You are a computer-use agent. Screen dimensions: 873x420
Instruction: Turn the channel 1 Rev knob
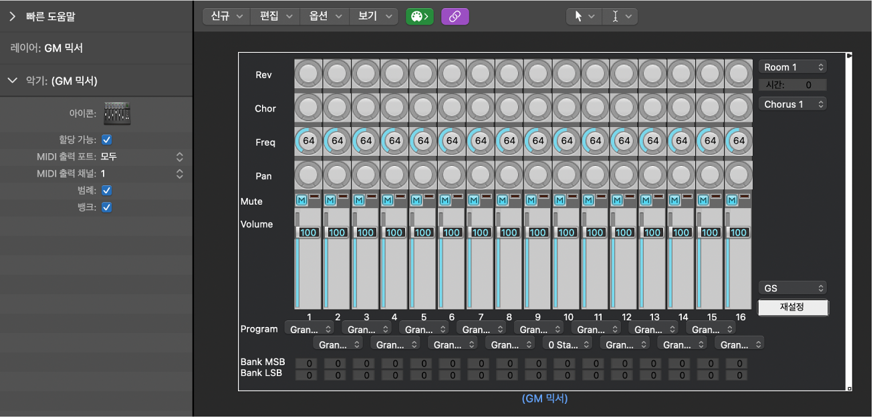pyautogui.click(x=308, y=73)
